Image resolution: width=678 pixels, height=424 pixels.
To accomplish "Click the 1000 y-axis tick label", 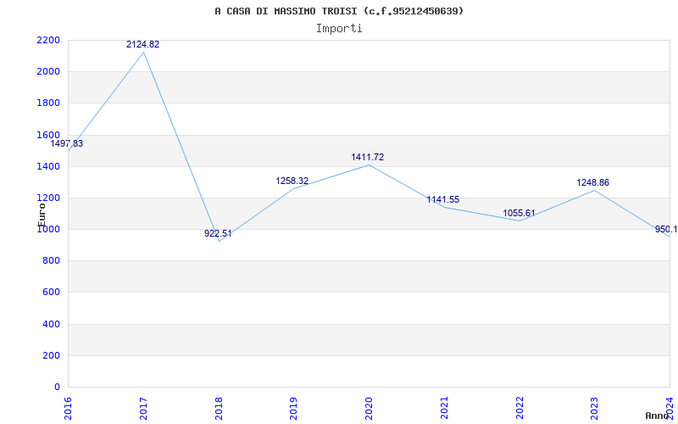I will click(x=48, y=230).
